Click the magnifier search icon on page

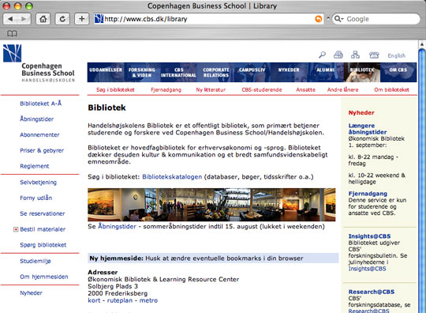coord(322,55)
